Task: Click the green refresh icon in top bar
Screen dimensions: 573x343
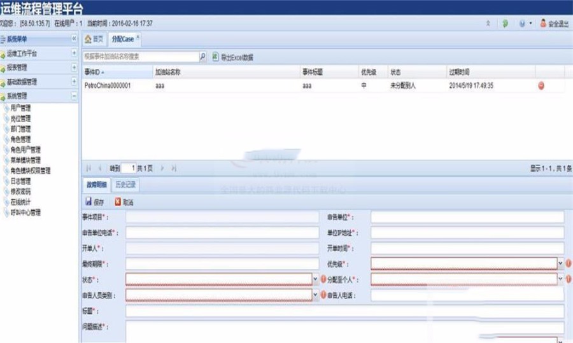Action: tap(505, 24)
